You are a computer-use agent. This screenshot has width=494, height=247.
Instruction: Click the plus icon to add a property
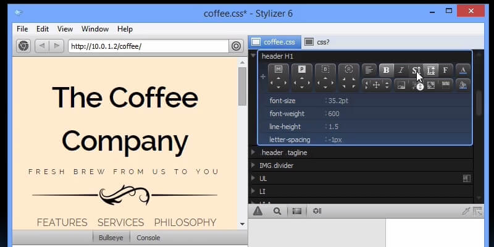pyautogui.click(x=263, y=77)
